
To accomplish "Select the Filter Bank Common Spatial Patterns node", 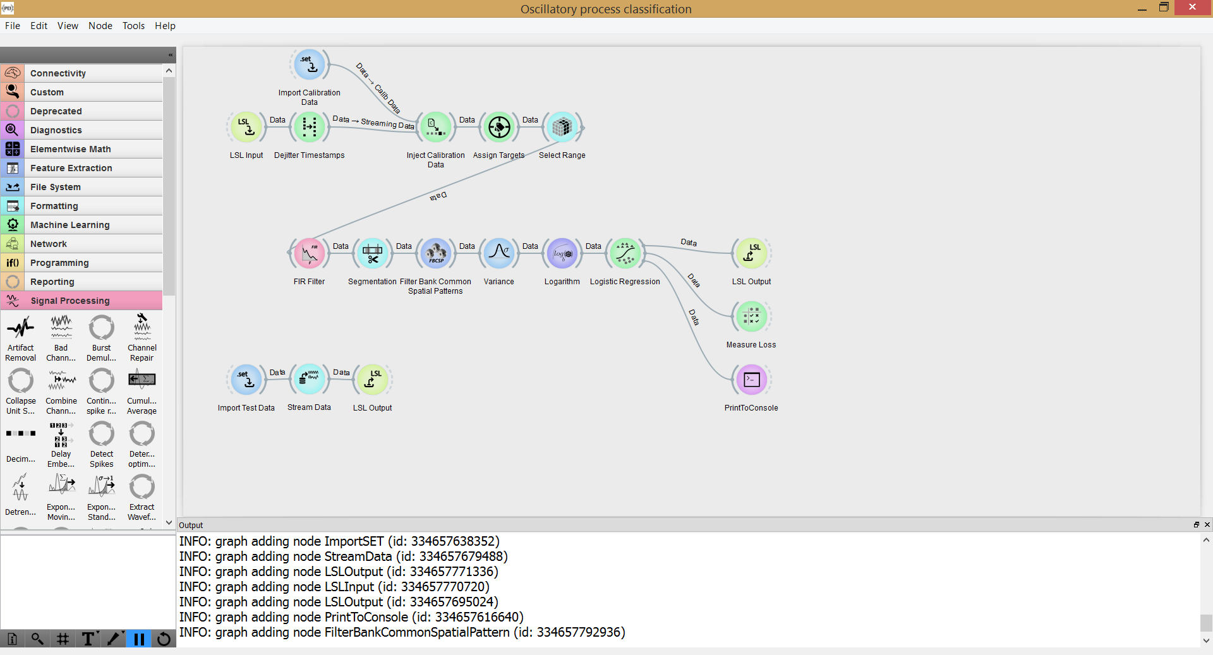I will [436, 253].
